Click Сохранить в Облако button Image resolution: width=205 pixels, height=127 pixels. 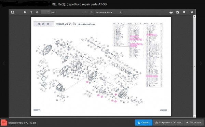168,123
